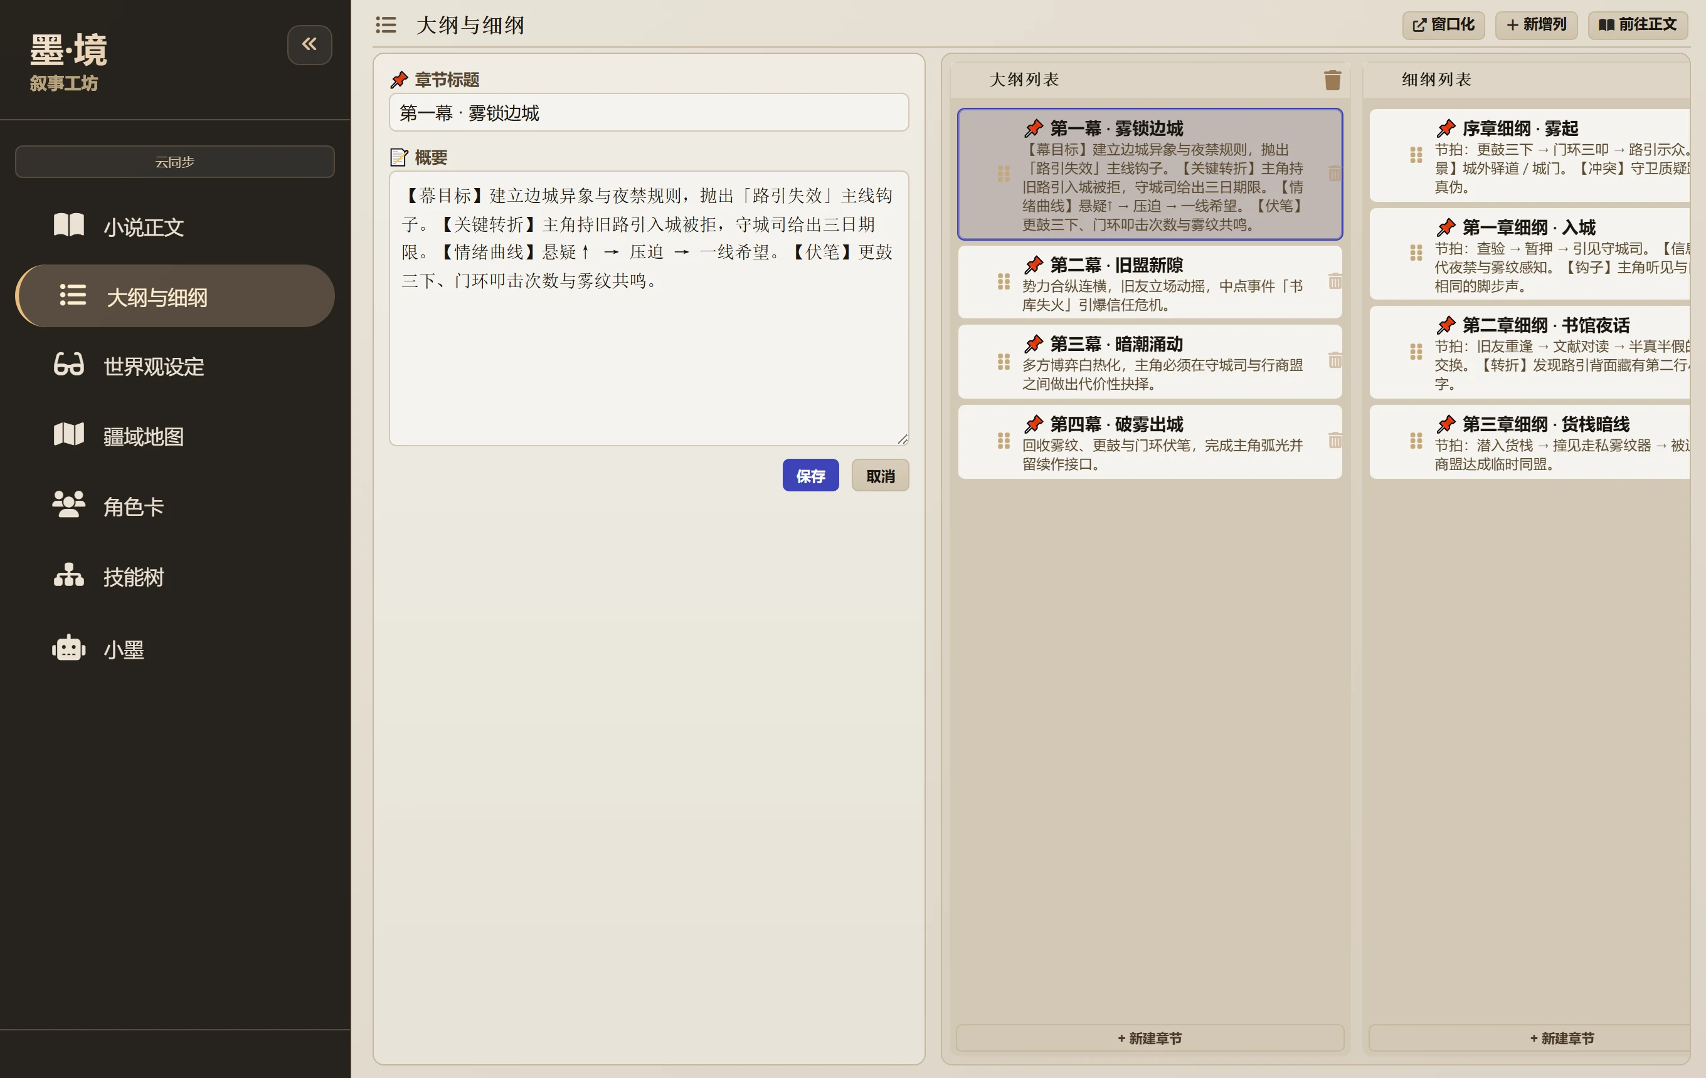Click the drag handle of 第三幕 · 暗潮涌动

(1003, 362)
